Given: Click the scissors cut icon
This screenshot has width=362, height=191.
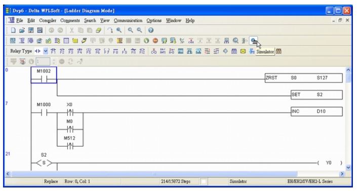Looking at the screenshot, I should [x=72, y=30].
